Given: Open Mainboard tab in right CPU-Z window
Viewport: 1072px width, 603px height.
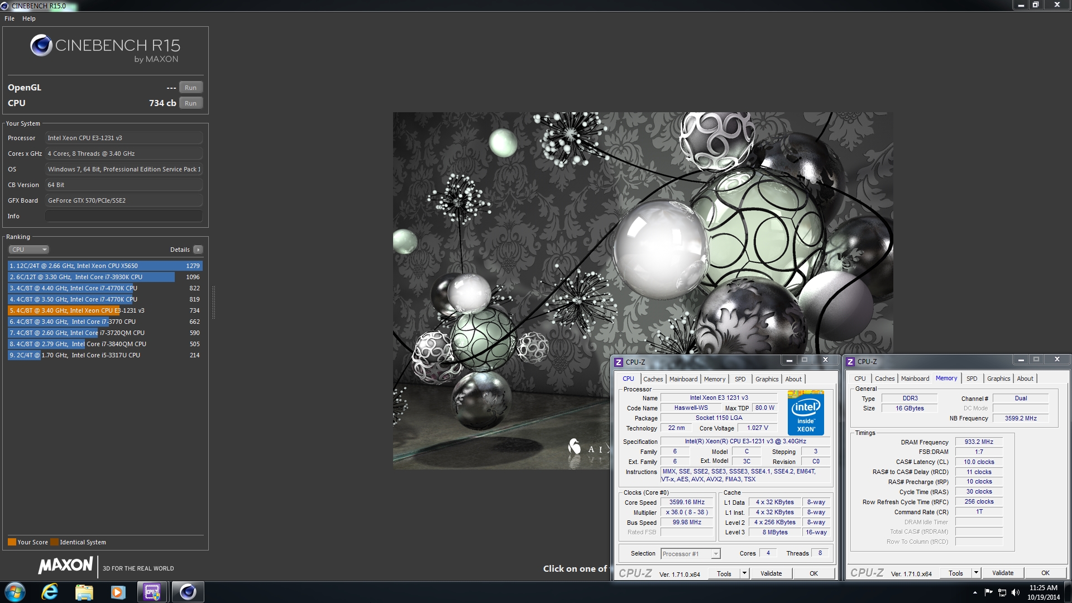Looking at the screenshot, I should point(915,379).
